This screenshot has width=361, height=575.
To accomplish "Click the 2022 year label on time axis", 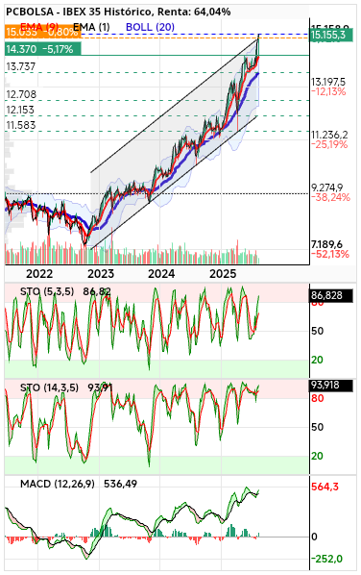I will [x=39, y=274].
